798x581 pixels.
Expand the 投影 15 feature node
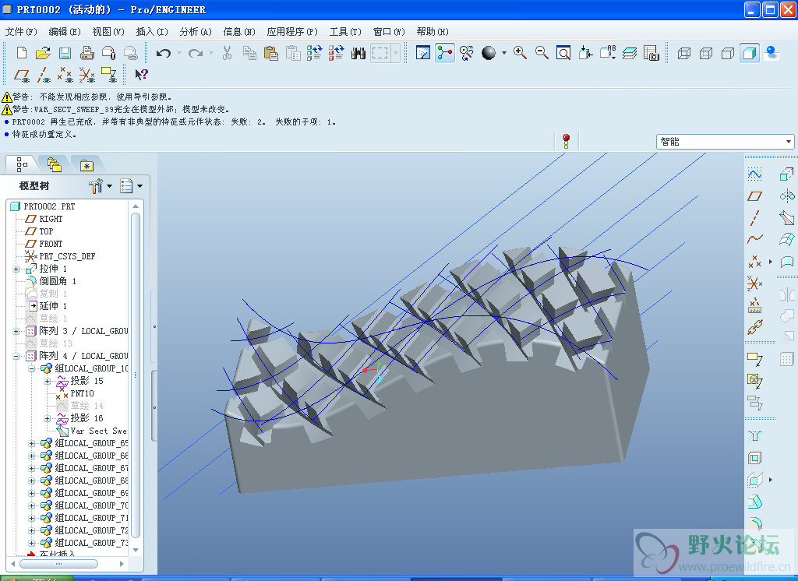point(48,381)
